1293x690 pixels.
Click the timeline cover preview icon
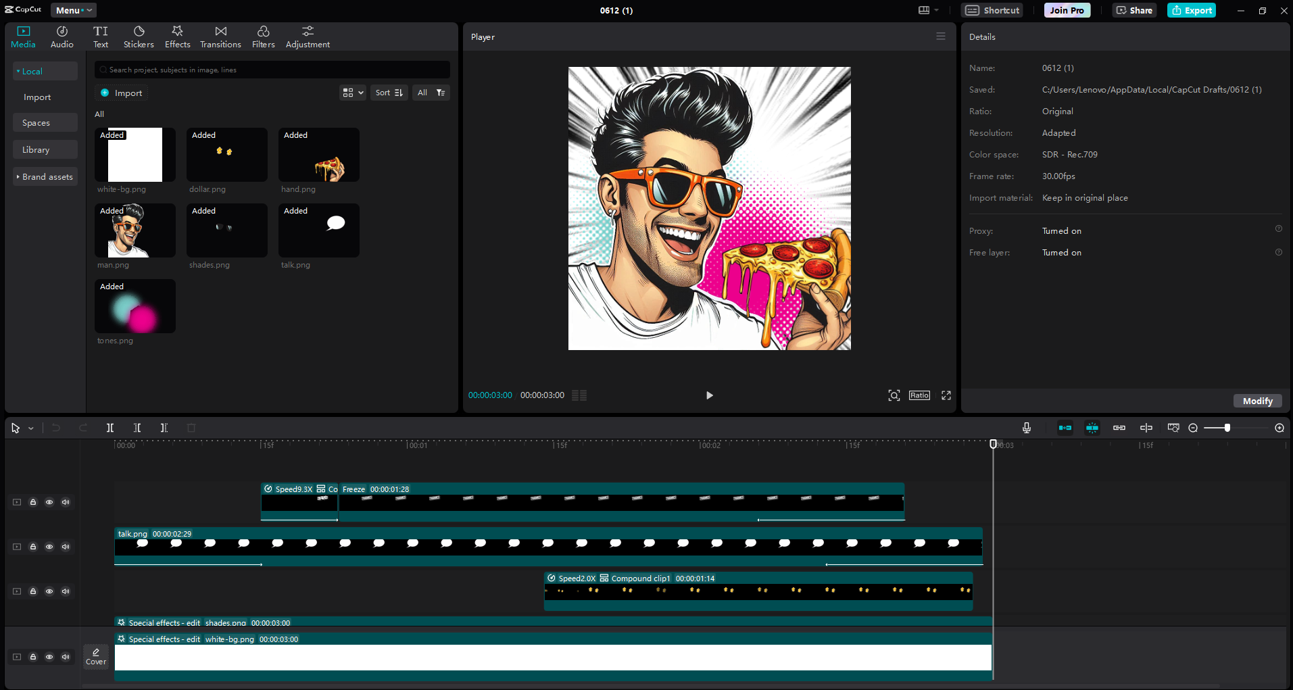tap(1173, 428)
